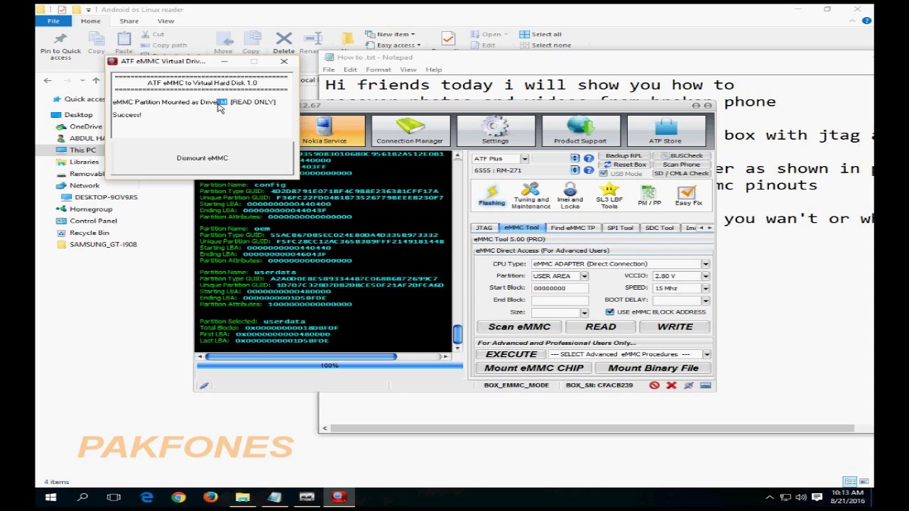Screen dimensions: 909x511
Task: Open the Flashing tools section
Action: (x=491, y=194)
